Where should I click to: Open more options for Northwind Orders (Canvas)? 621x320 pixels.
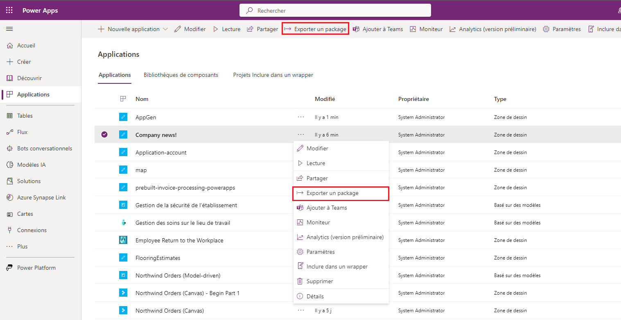(301, 310)
